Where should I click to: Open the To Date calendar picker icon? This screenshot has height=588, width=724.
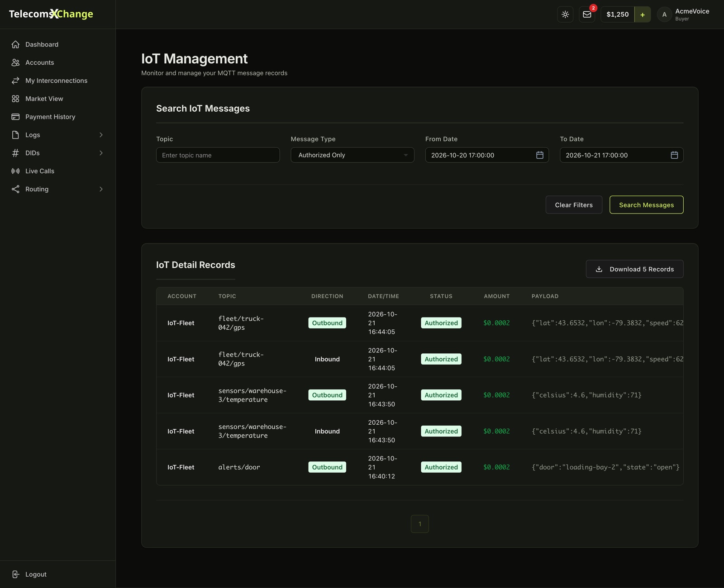click(x=674, y=155)
